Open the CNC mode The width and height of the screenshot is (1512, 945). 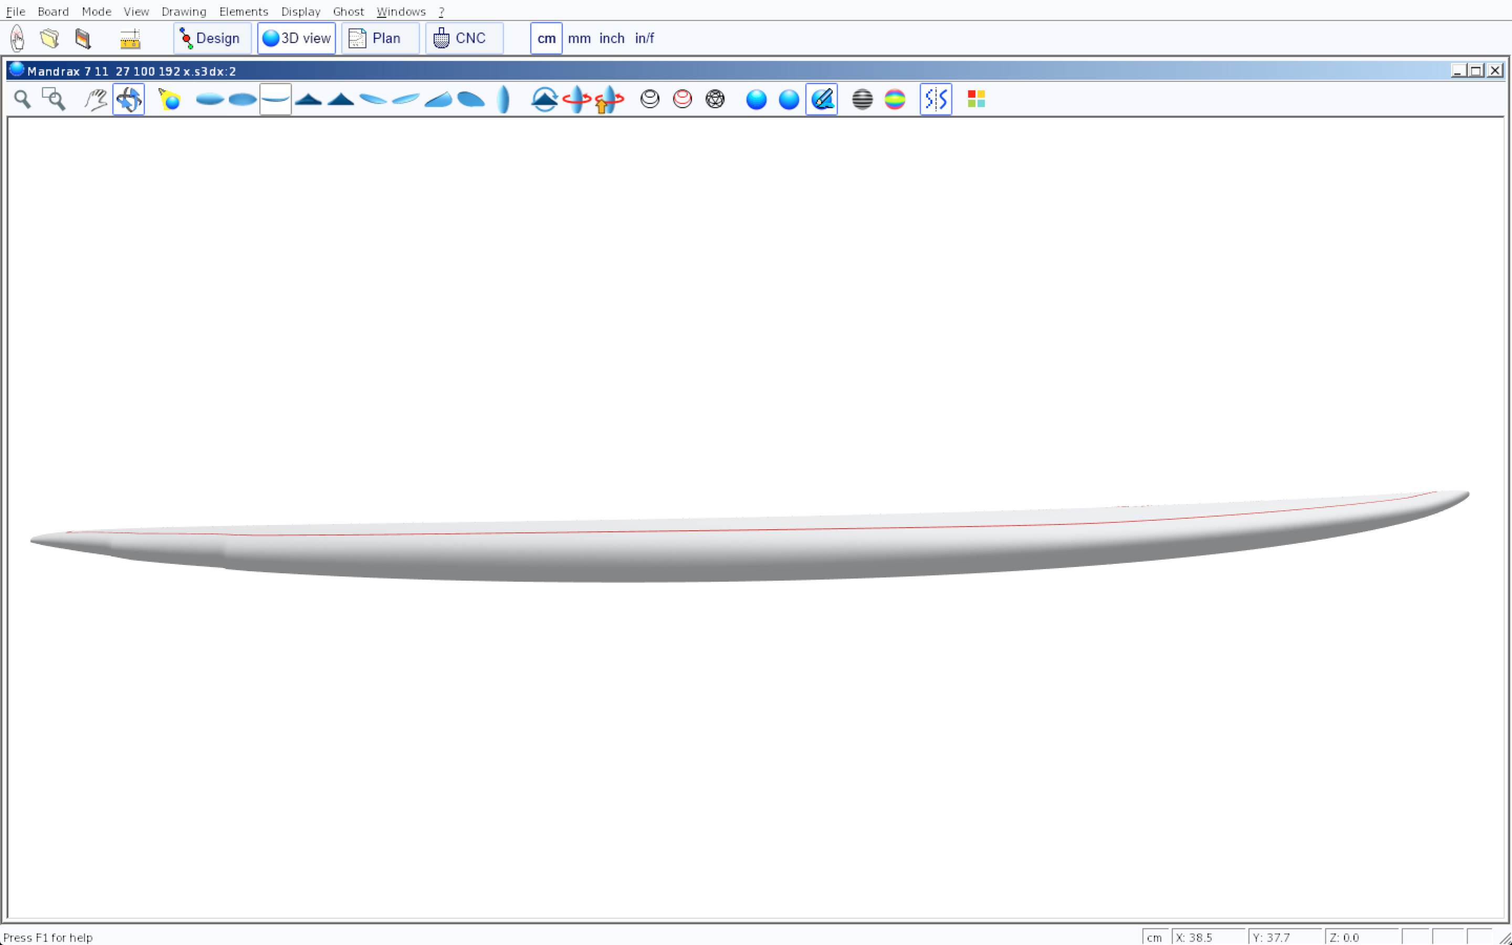tap(464, 39)
